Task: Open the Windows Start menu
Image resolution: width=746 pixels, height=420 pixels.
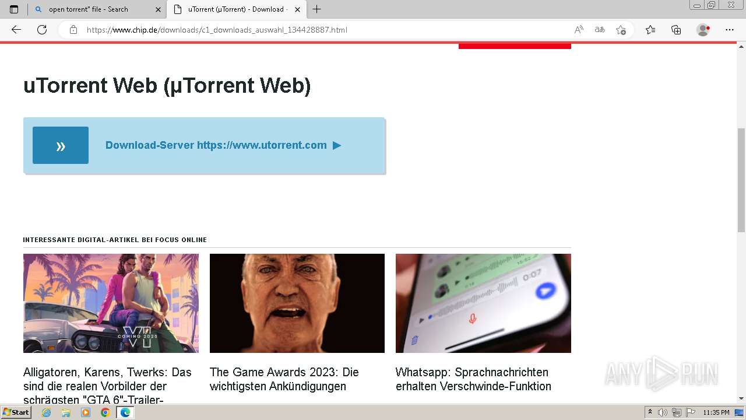Action: 16,412
